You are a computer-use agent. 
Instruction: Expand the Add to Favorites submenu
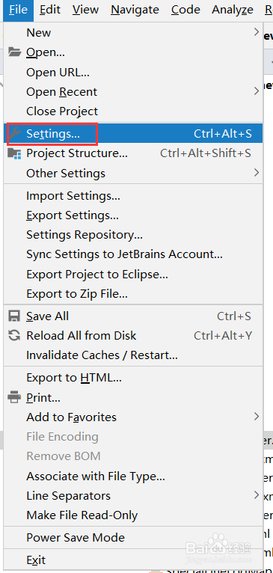tap(257, 417)
